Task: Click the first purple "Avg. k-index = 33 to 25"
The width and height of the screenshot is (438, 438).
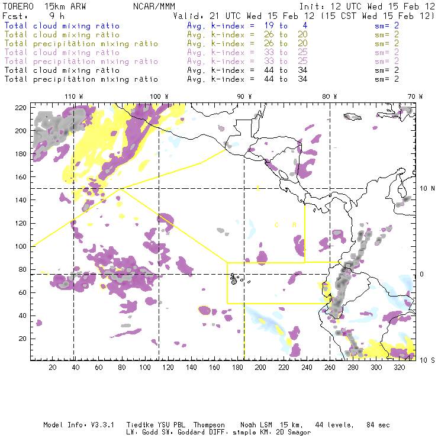Action: tap(247, 53)
